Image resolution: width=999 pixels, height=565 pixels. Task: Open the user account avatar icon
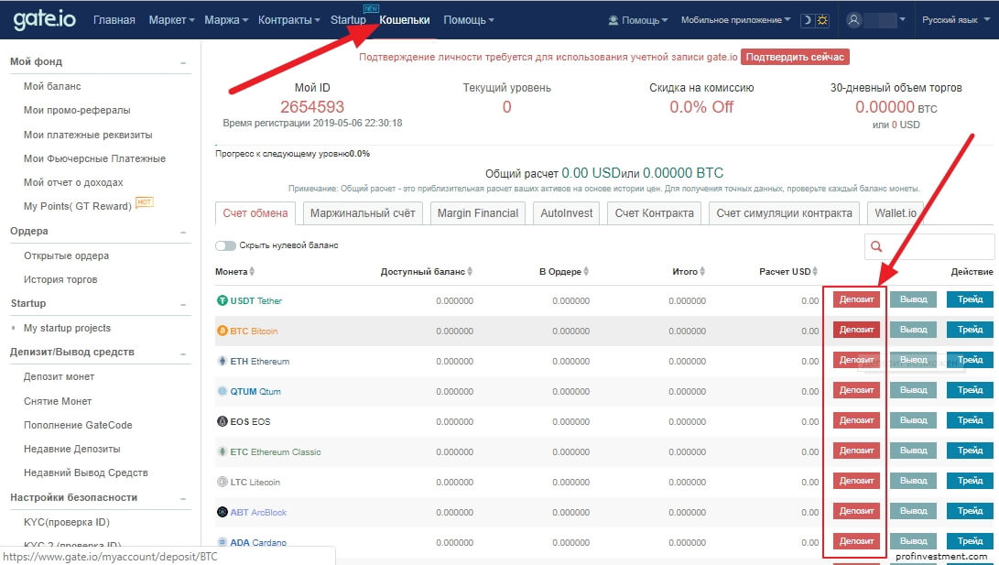[x=853, y=20]
